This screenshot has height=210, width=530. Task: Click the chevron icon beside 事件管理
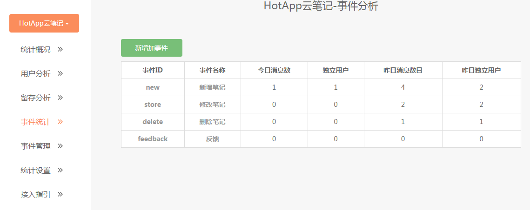click(60, 146)
